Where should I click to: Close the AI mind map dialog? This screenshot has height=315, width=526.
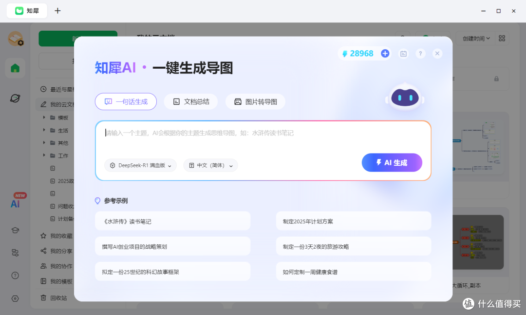pos(437,54)
